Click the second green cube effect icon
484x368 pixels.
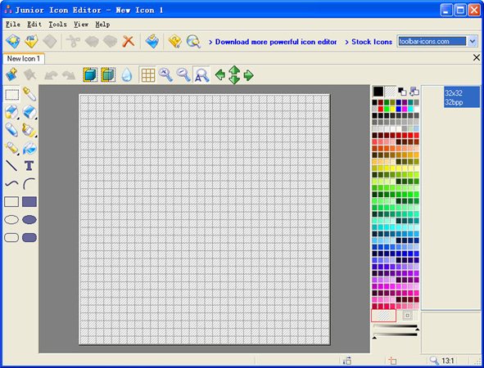(108, 75)
